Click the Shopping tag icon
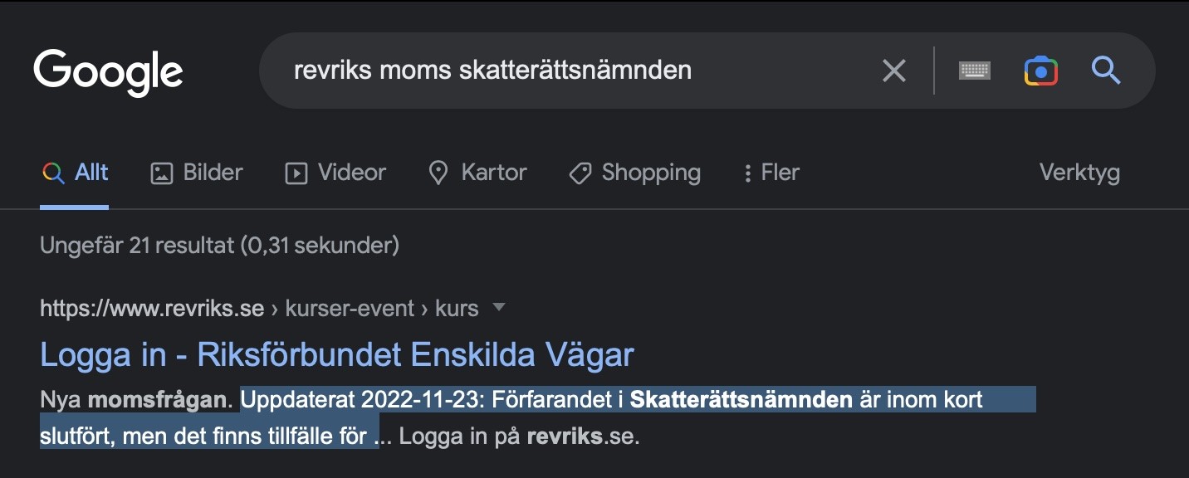This screenshot has width=1189, height=478. coord(580,173)
